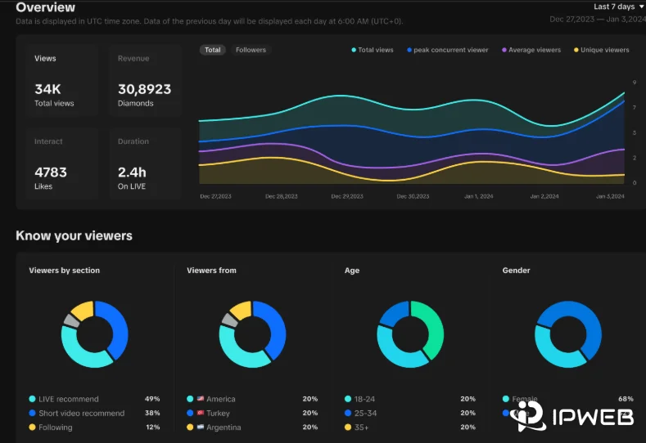Click the Jan 1, 2024 date marker
Viewport: 646px width, 443px height.
click(477, 197)
